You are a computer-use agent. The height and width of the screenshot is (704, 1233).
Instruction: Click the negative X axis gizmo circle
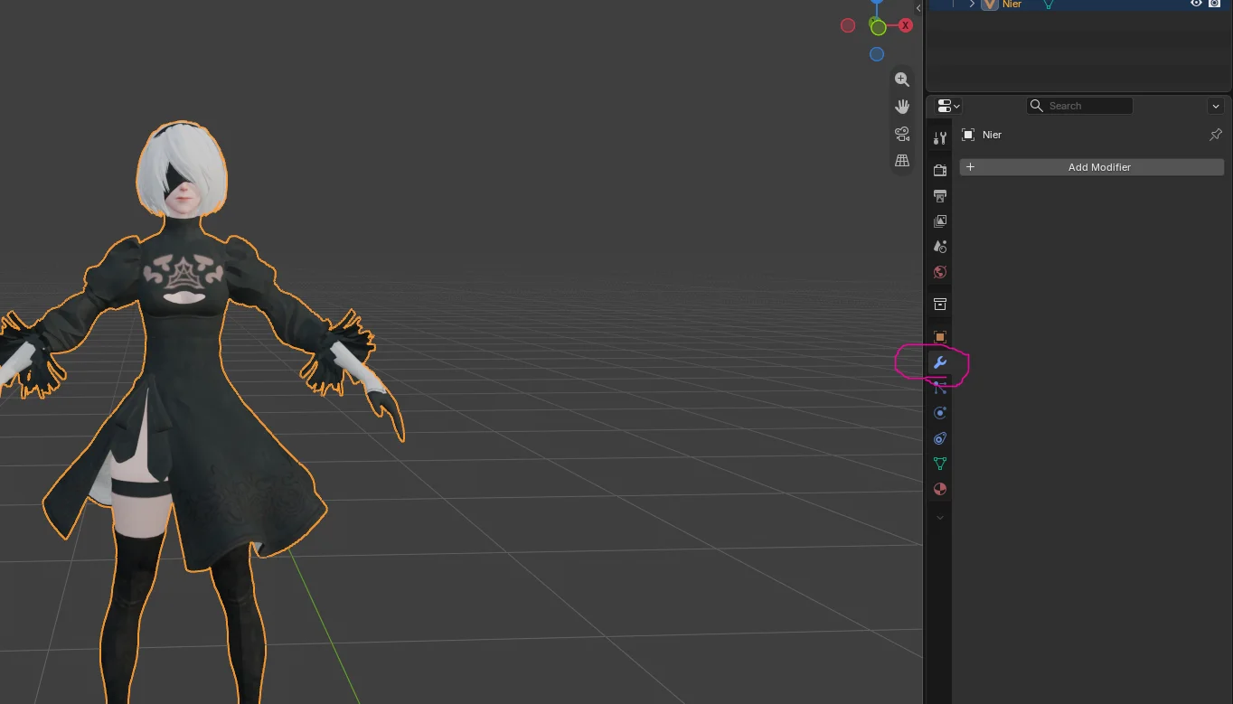coord(848,25)
